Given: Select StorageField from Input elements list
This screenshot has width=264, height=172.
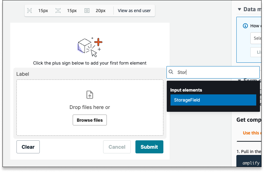Looking at the screenshot, I should click(x=213, y=100).
